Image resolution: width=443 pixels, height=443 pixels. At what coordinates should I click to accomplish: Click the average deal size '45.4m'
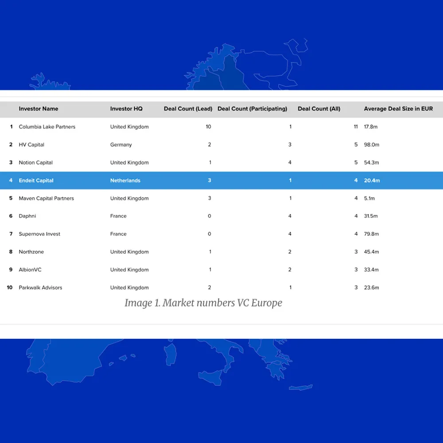371,252
